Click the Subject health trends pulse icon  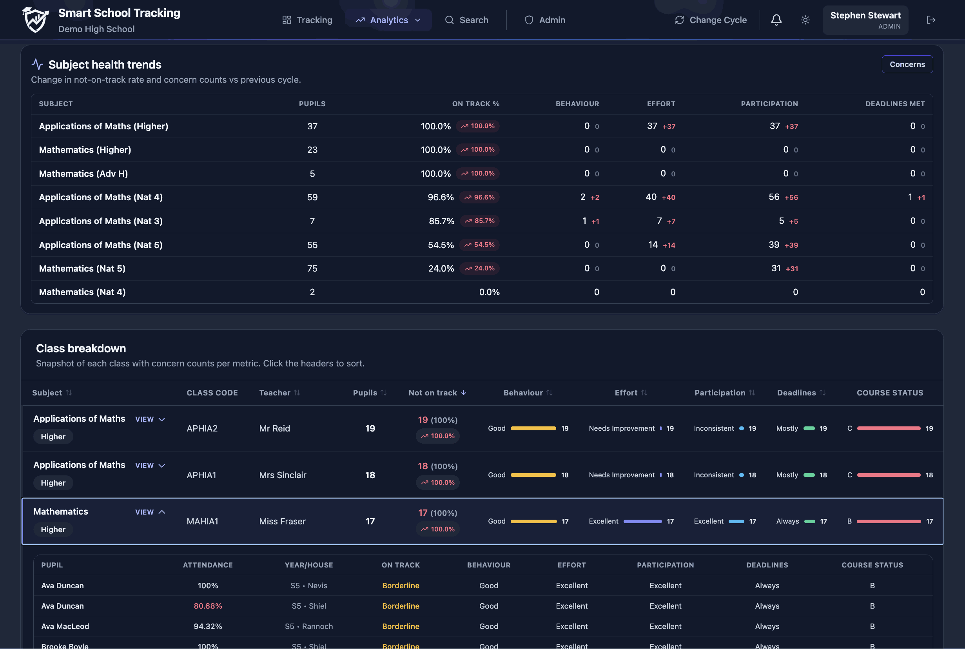37,64
